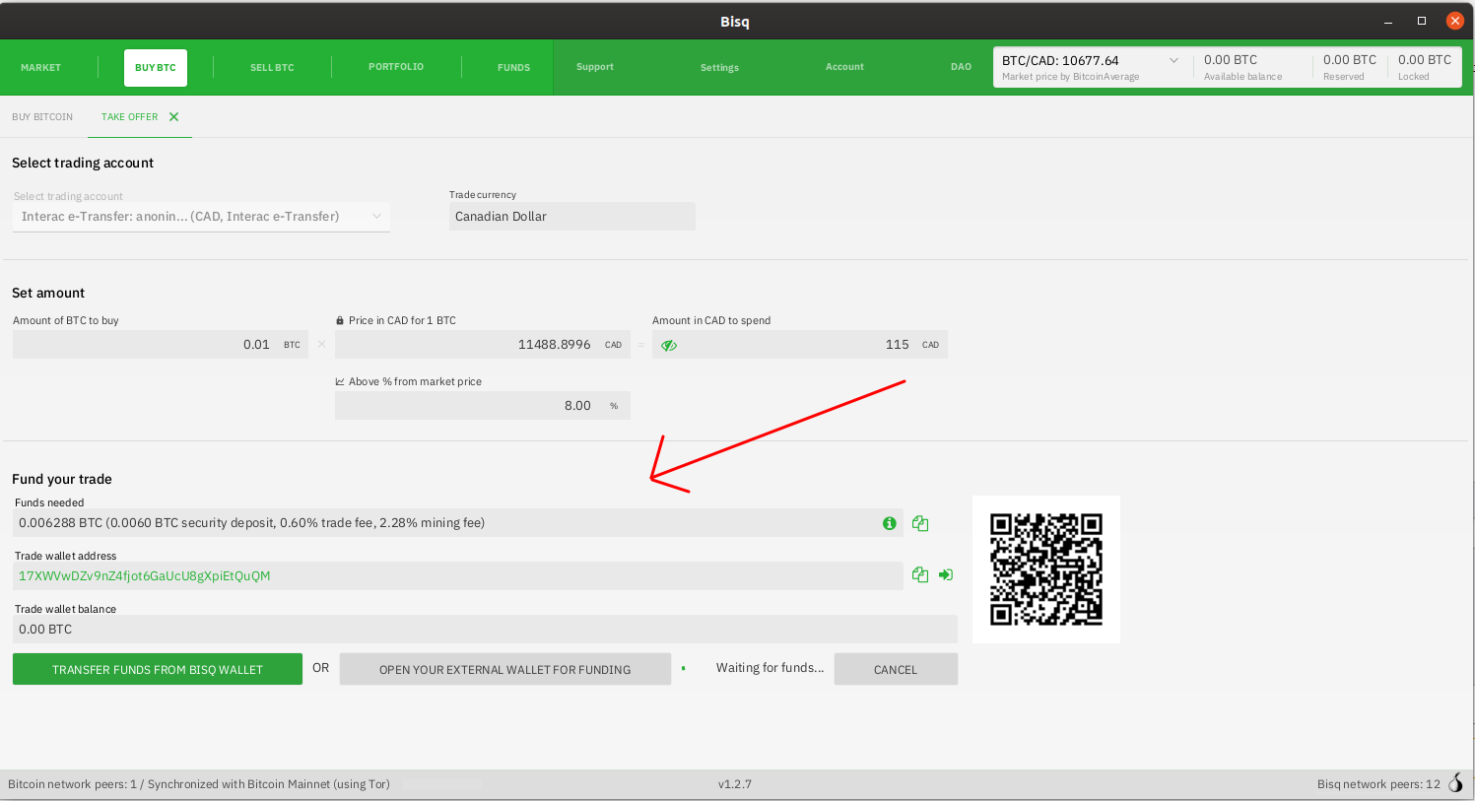Go to the Portfolio section
1475x801 pixels.
pyautogui.click(x=396, y=67)
